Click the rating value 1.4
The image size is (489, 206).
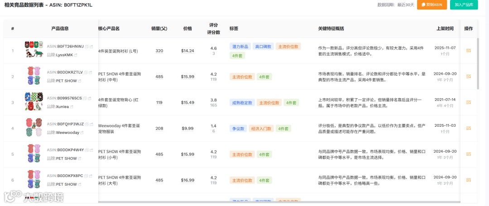coord(214,126)
